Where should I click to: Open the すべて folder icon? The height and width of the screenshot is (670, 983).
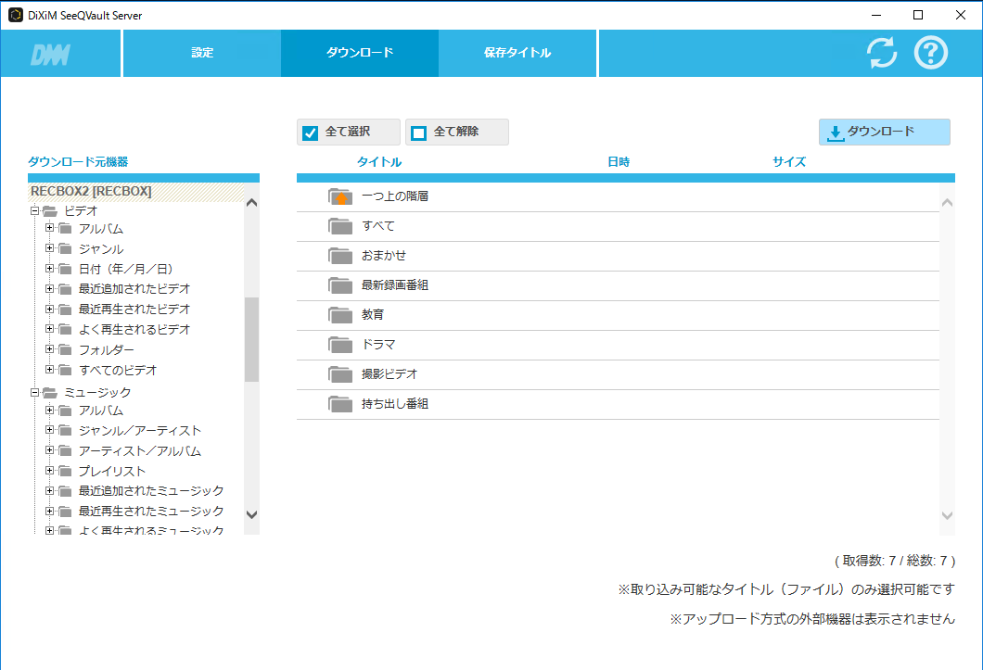(340, 226)
